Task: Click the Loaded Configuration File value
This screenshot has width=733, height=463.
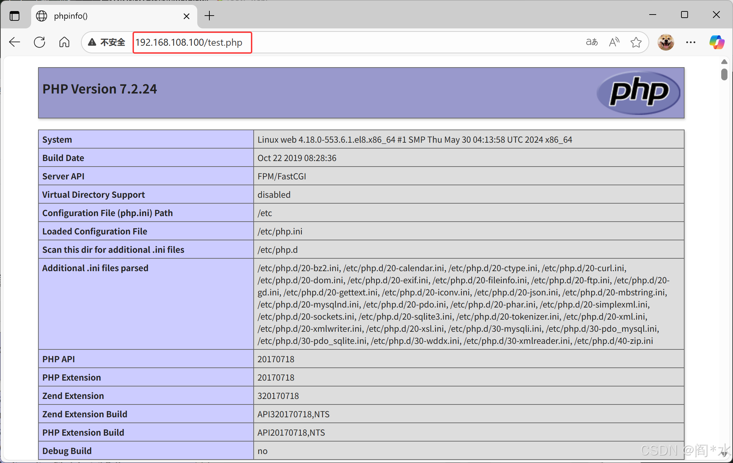Action: [280, 231]
